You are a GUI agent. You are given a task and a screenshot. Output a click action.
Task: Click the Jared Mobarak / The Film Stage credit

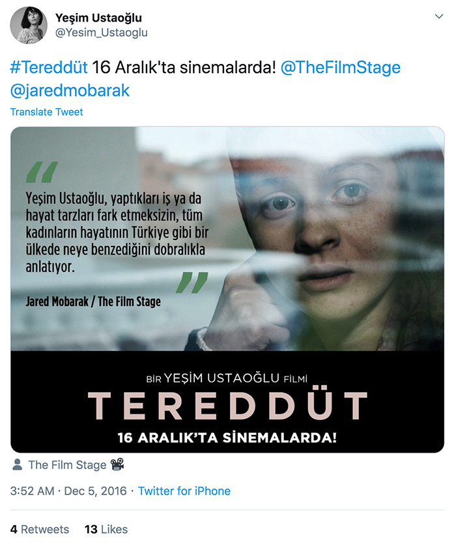point(93,301)
